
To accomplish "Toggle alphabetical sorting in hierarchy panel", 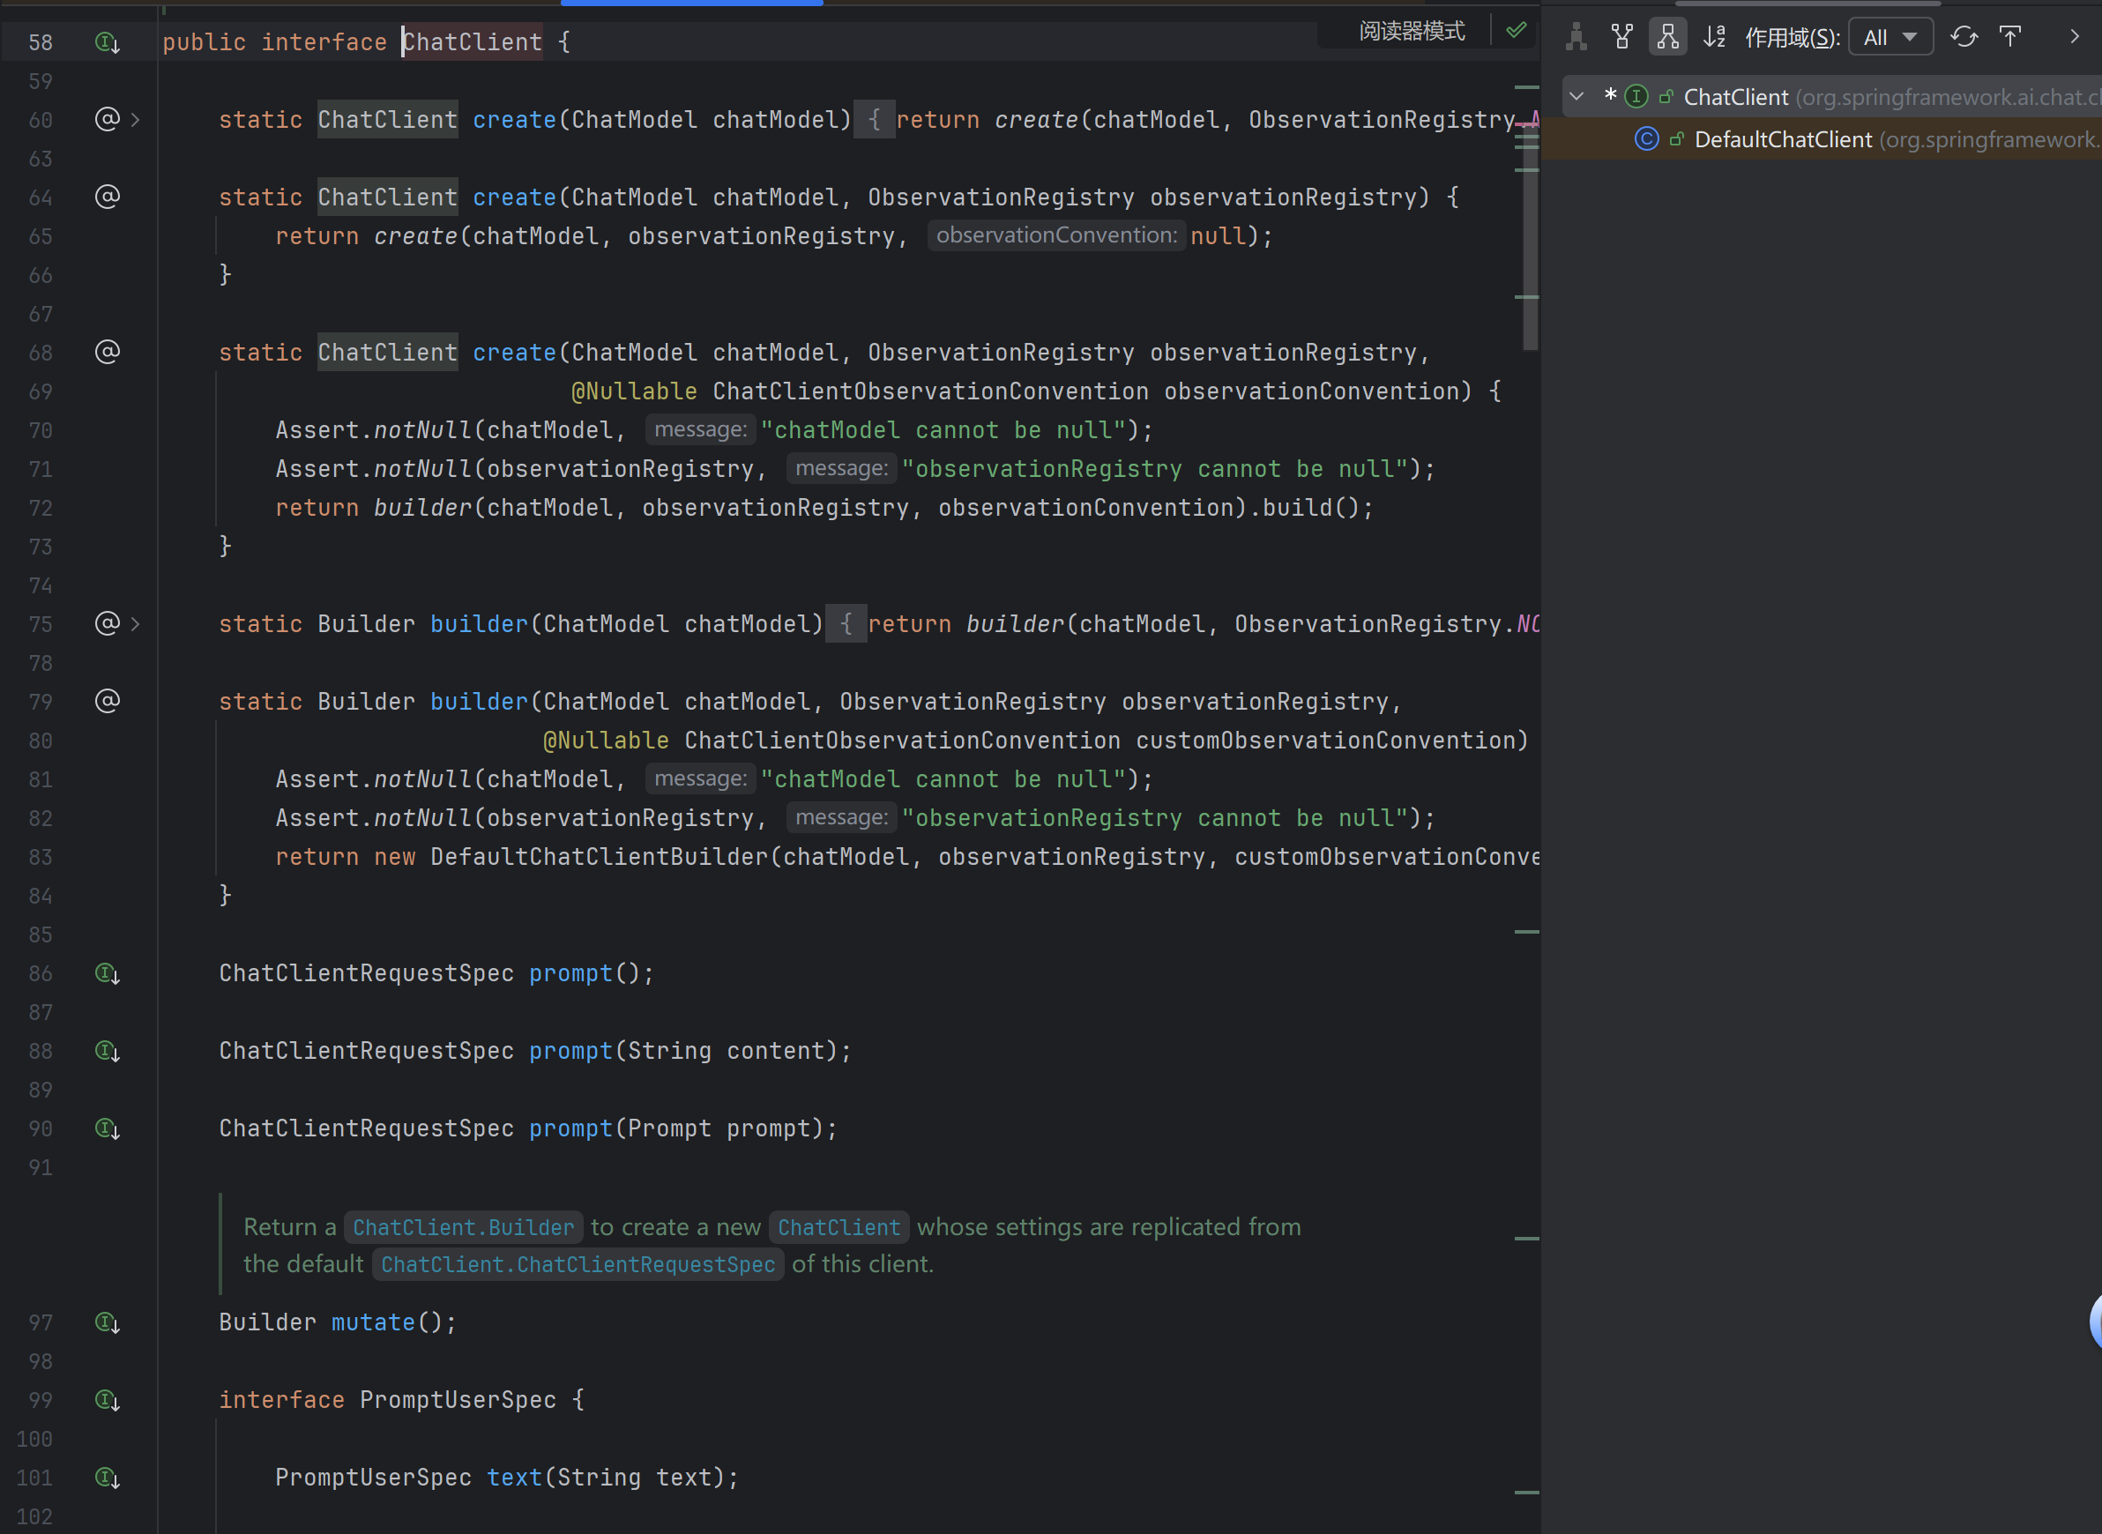I will [1714, 37].
